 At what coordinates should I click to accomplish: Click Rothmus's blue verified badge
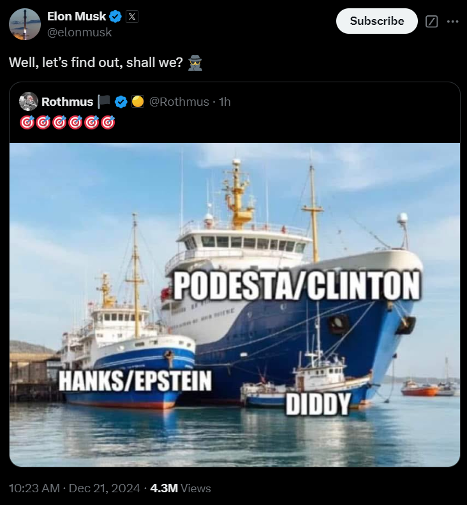(121, 102)
